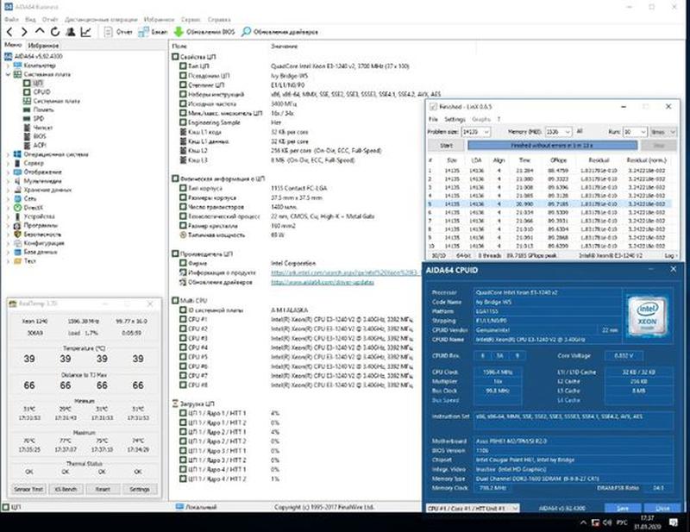The width and height of the screenshot is (690, 532).
Task: Refresh the page with the circular arrow icon
Action: [x=55, y=32]
